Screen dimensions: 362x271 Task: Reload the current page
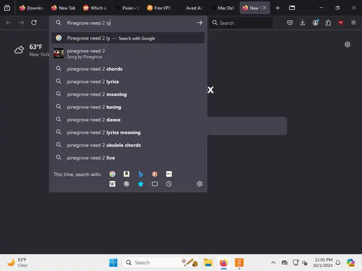click(34, 23)
